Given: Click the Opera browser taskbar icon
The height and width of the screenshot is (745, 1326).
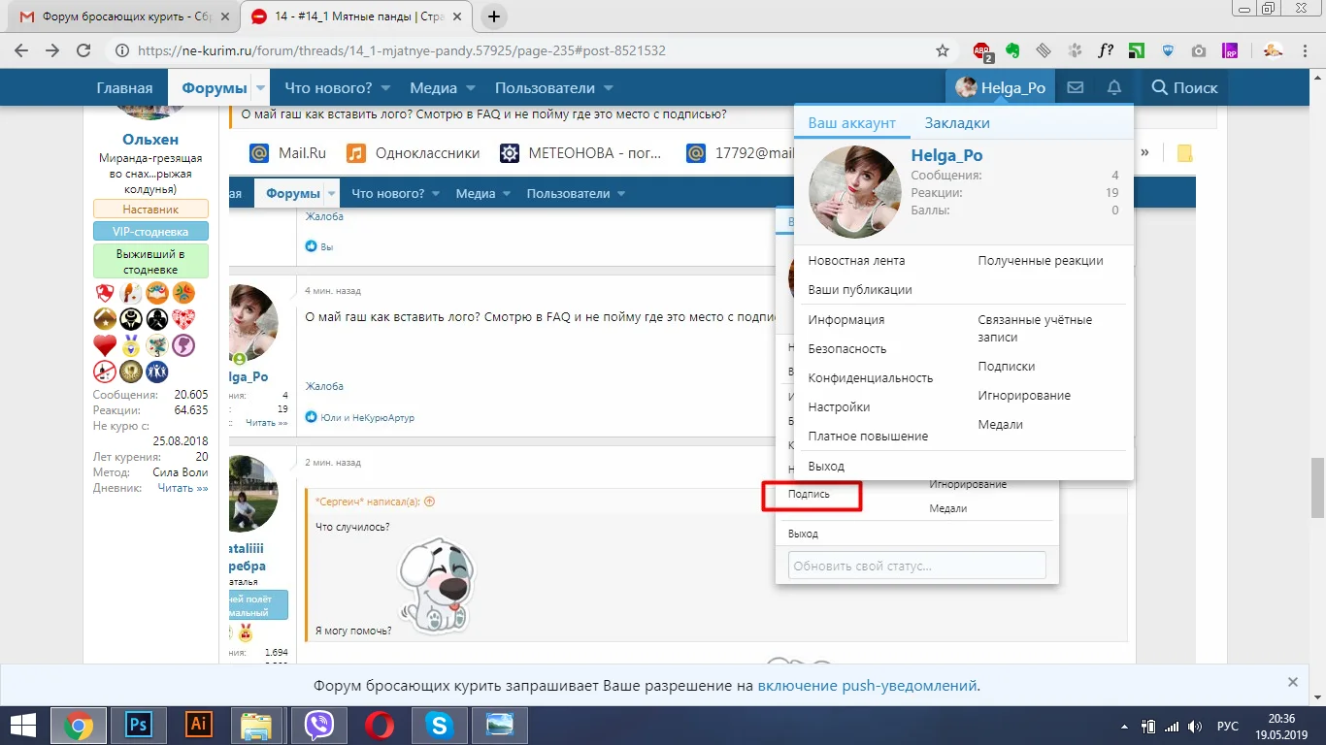Looking at the screenshot, I should 379,725.
